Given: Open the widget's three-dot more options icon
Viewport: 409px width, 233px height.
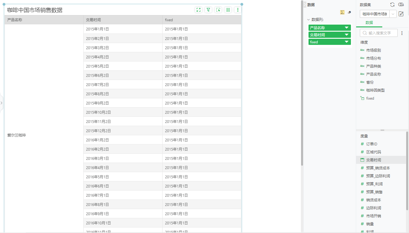Looking at the screenshot, I should coord(238,10).
